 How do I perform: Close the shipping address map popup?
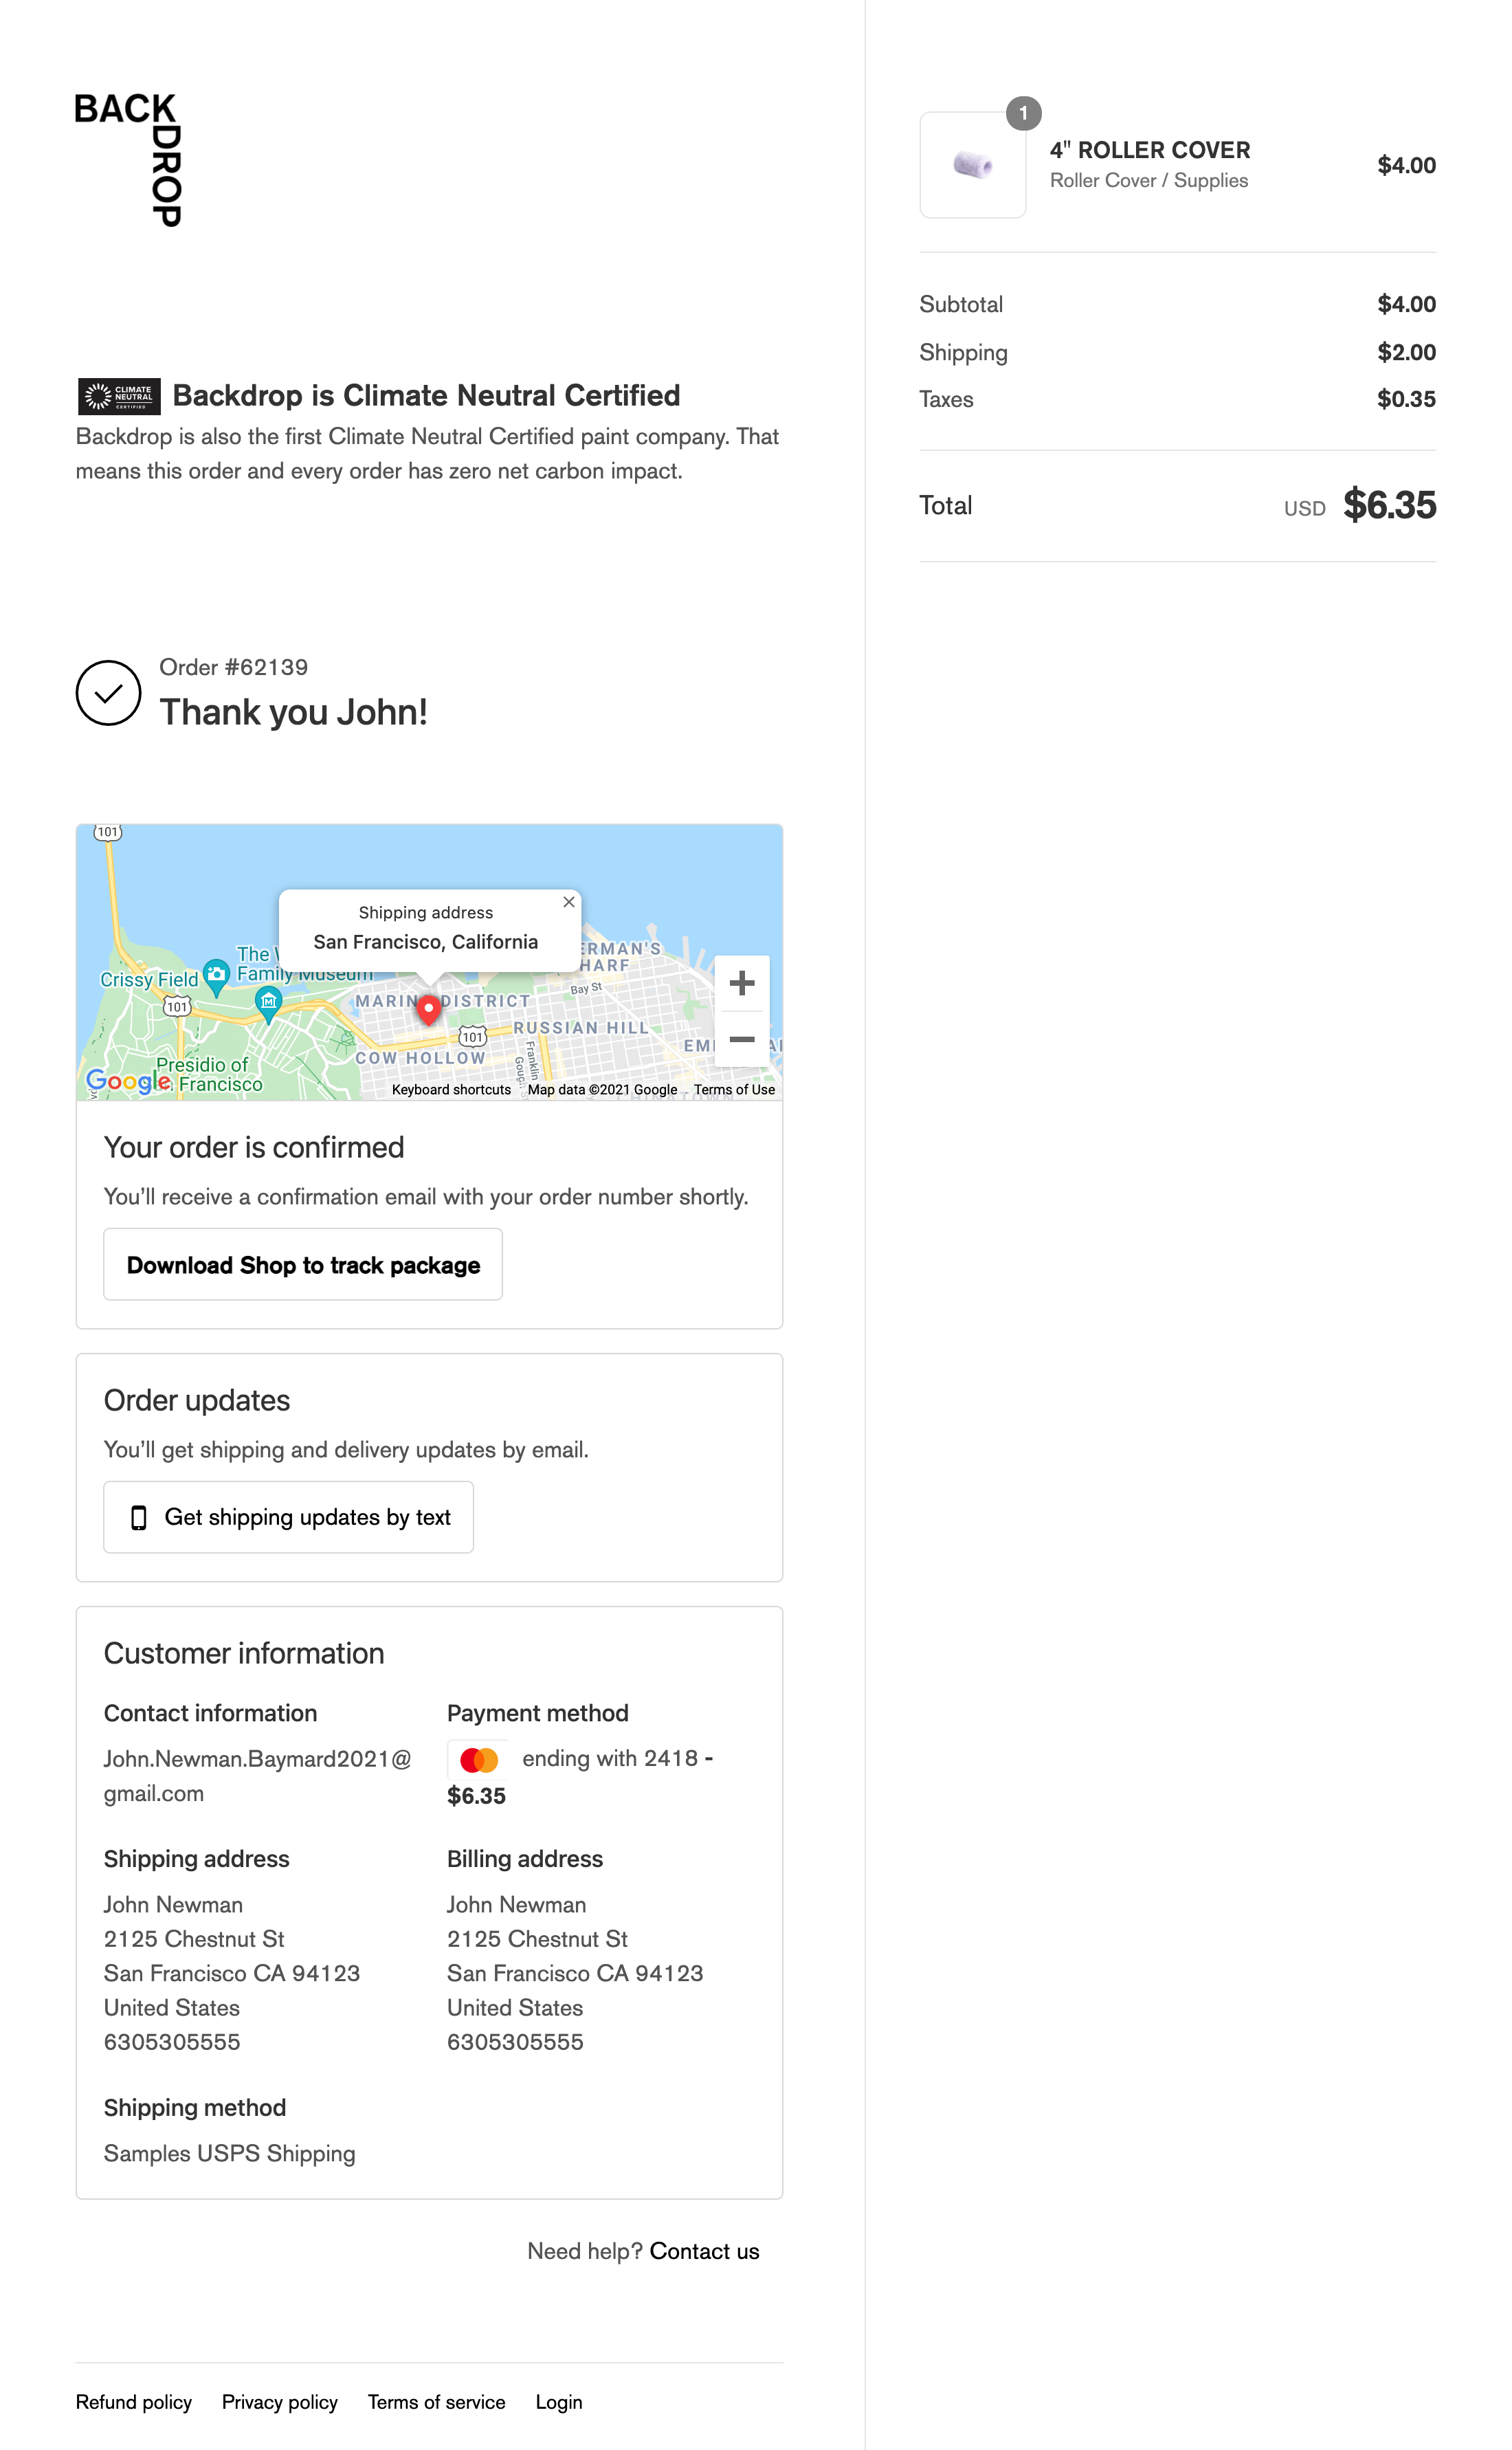(x=568, y=901)
